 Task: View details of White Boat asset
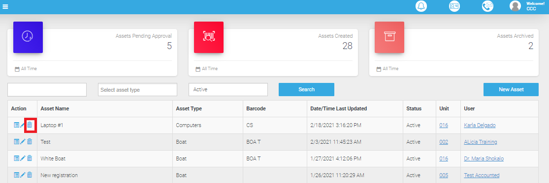coord(16,158)
